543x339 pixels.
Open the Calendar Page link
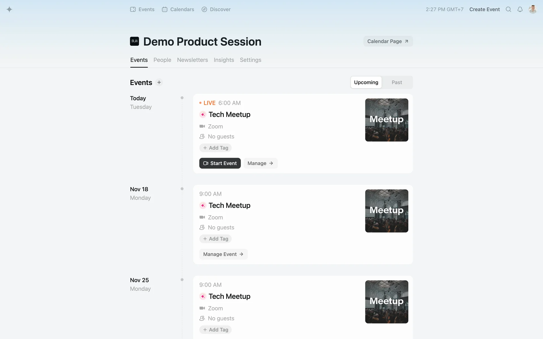(x=388, y=41)
